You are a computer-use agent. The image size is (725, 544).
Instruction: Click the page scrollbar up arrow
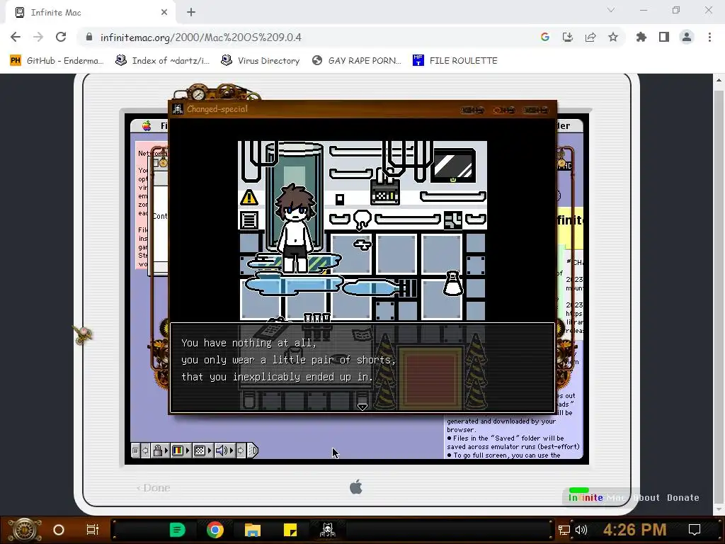coord(719,79)
